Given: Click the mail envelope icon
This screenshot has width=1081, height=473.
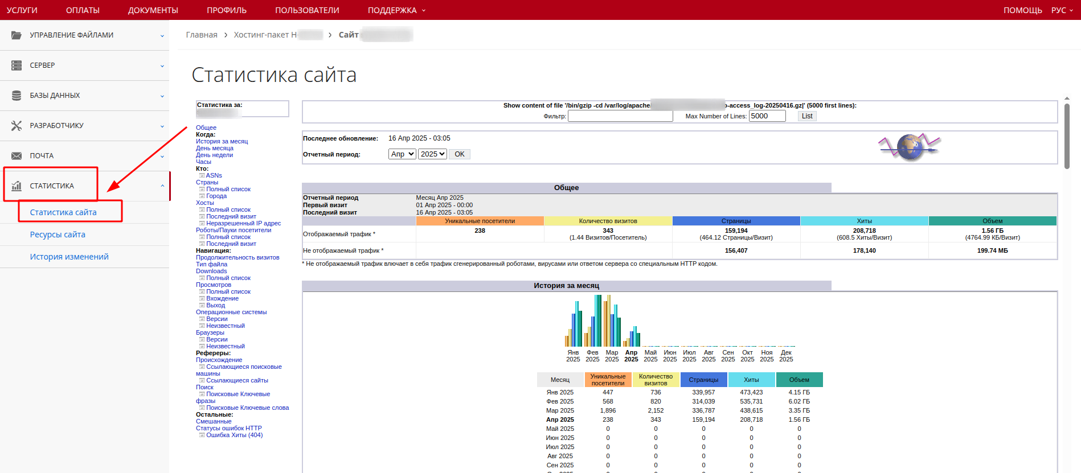Looking at the screenshot, I should [17, 156].
